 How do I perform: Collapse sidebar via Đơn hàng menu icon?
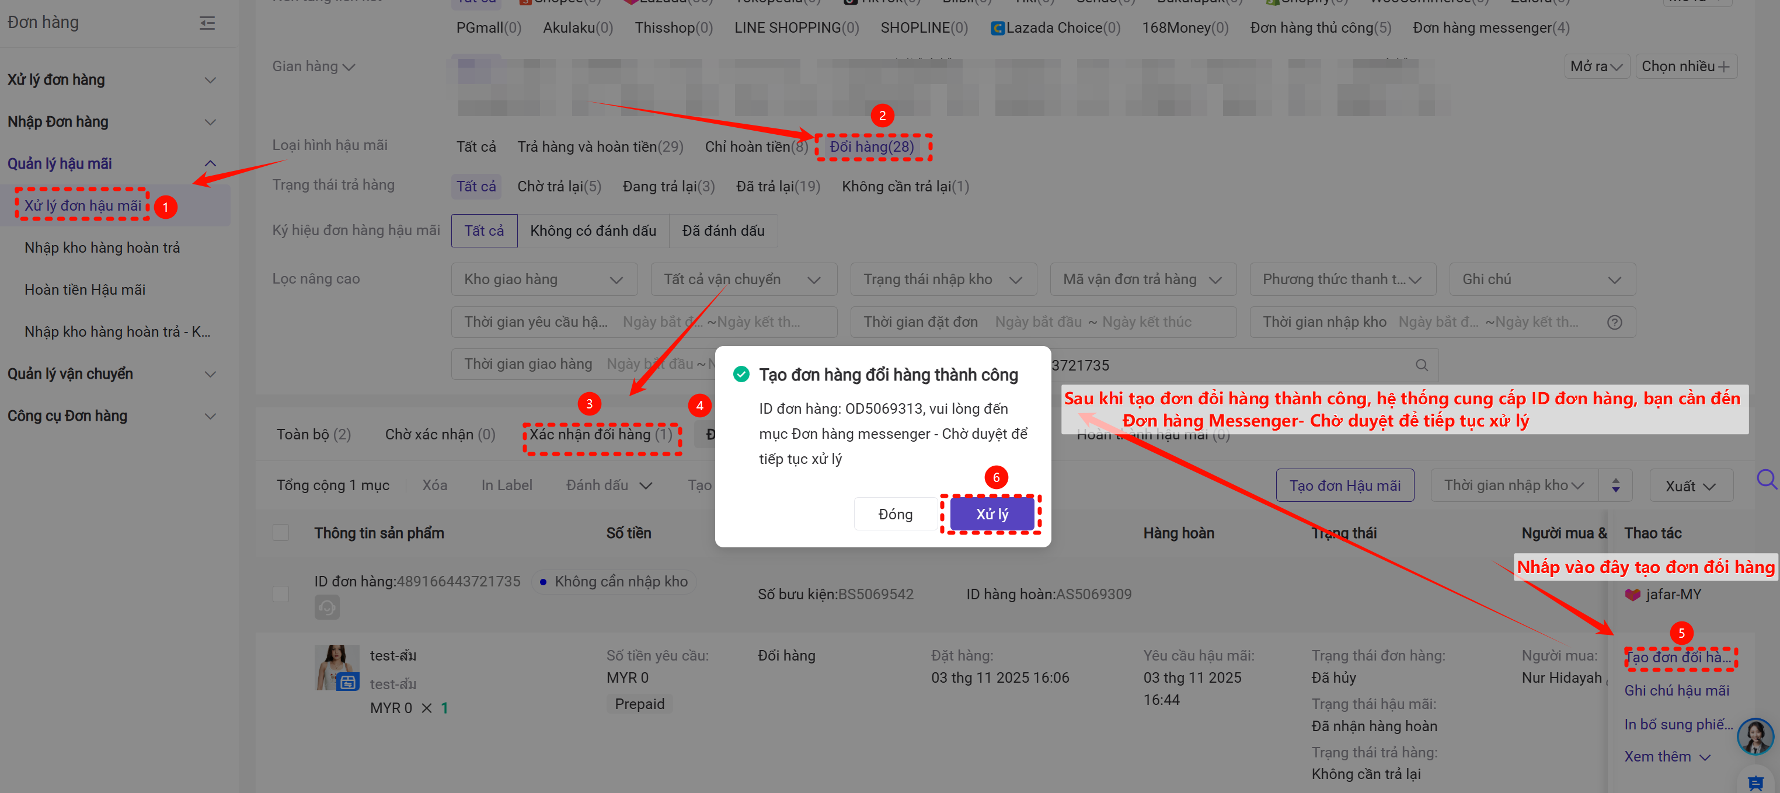(x=207, y=23)
